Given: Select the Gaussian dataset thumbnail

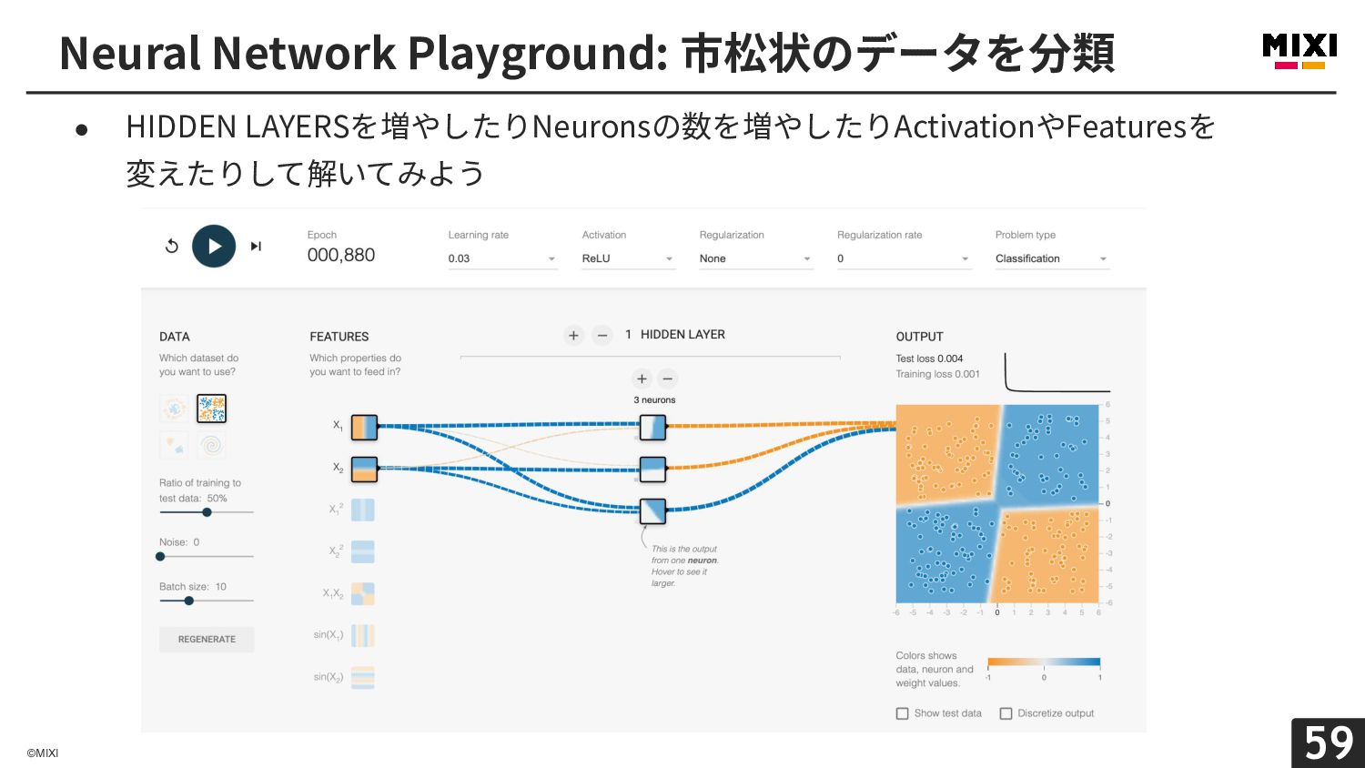Looking at the screenshot, I should pyautogui.click(x=174, y=445).
